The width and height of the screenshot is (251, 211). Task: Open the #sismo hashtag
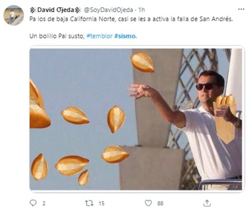[x=125, y=36]
